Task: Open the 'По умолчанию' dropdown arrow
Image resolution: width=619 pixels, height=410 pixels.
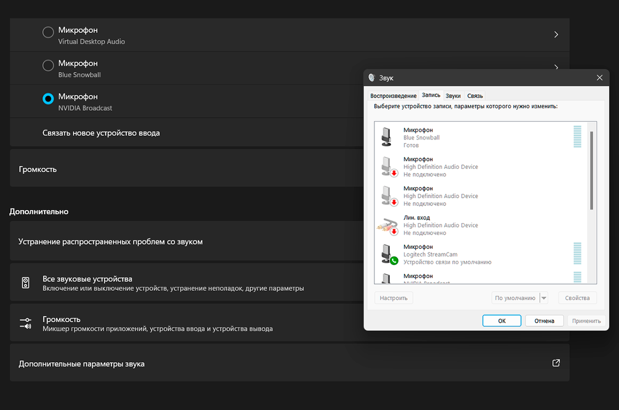Action: tap(544, 298)
